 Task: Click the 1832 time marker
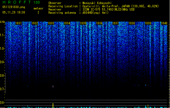tap(35, 23)
